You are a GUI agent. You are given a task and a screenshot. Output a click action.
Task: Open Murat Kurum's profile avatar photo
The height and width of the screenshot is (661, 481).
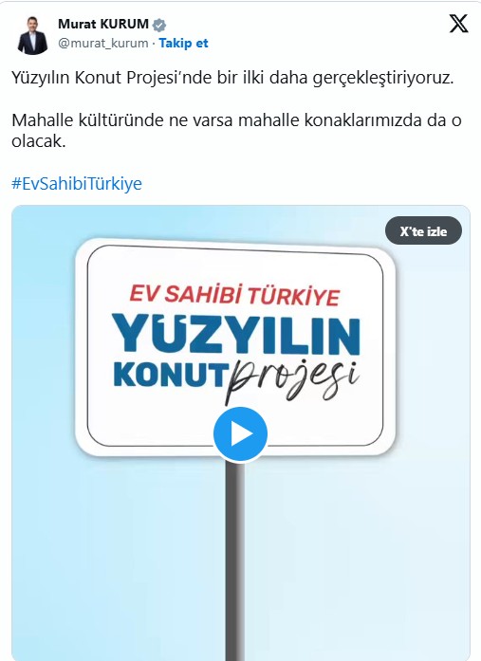32,35
